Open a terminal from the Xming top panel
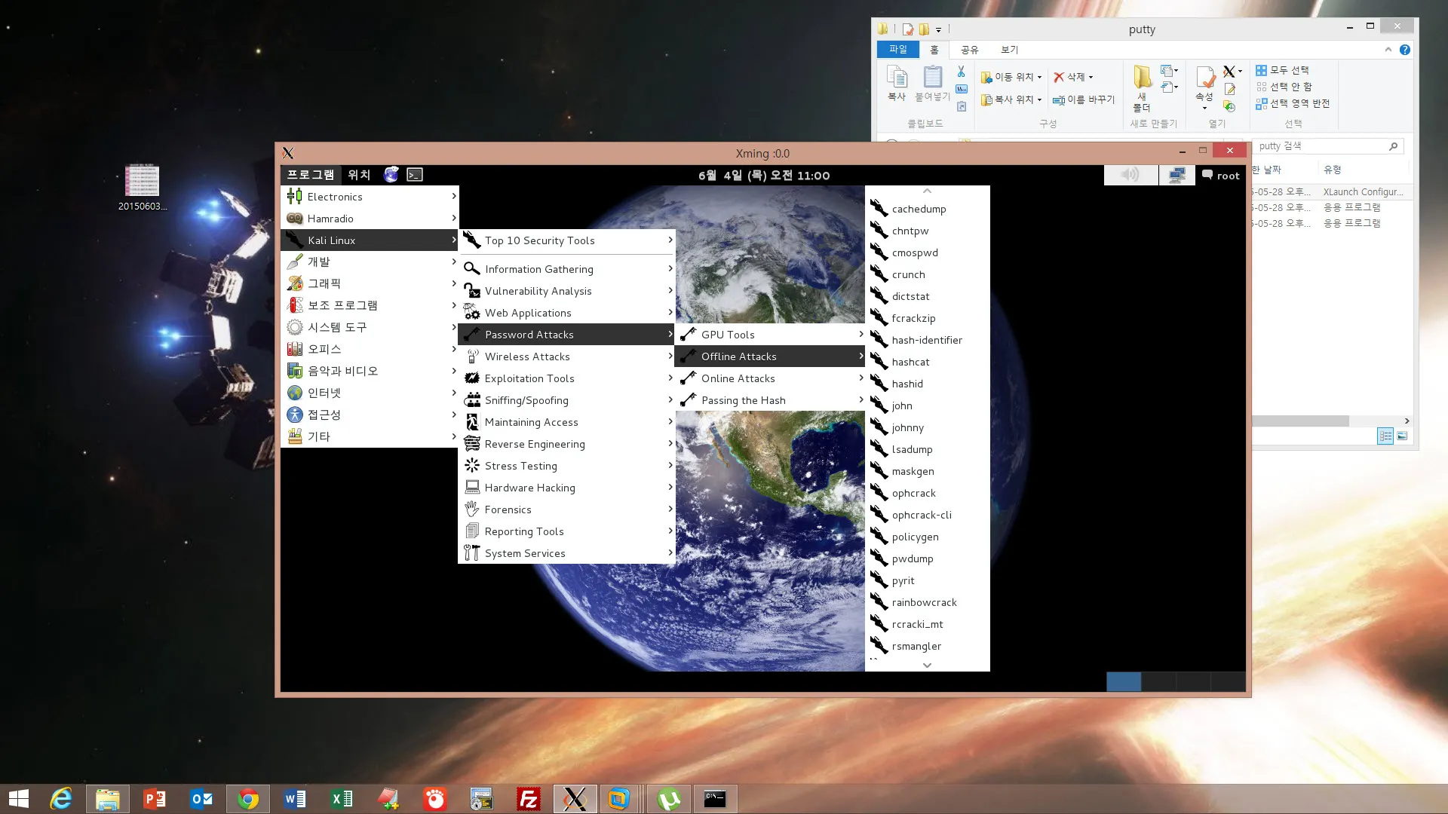This screenshot has width=1448, height=814. pyautogui.click(x=413, y=174)
